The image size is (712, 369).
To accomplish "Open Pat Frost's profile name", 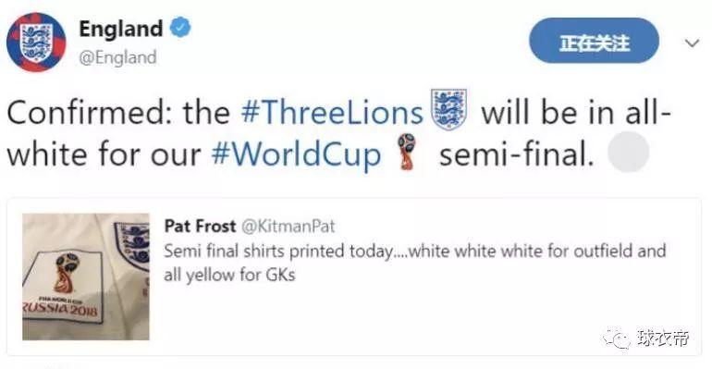I will [x=200, y=226].
